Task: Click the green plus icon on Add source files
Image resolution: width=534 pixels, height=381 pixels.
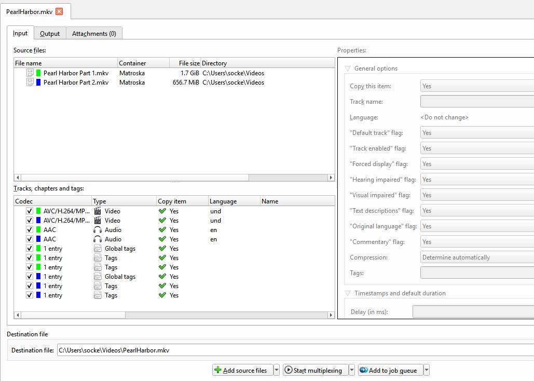Action: tap(218, 370)
